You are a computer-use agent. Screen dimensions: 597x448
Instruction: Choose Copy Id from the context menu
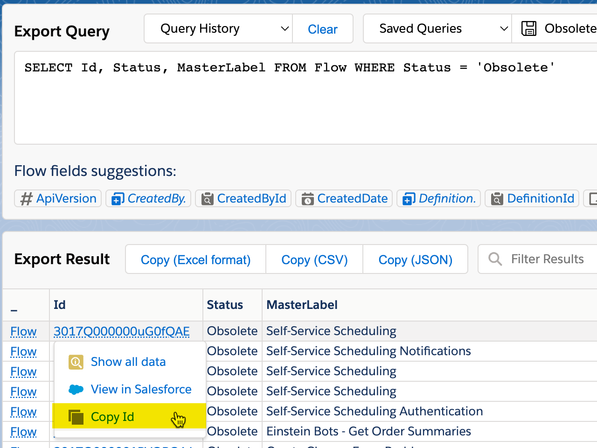[129, 416]
